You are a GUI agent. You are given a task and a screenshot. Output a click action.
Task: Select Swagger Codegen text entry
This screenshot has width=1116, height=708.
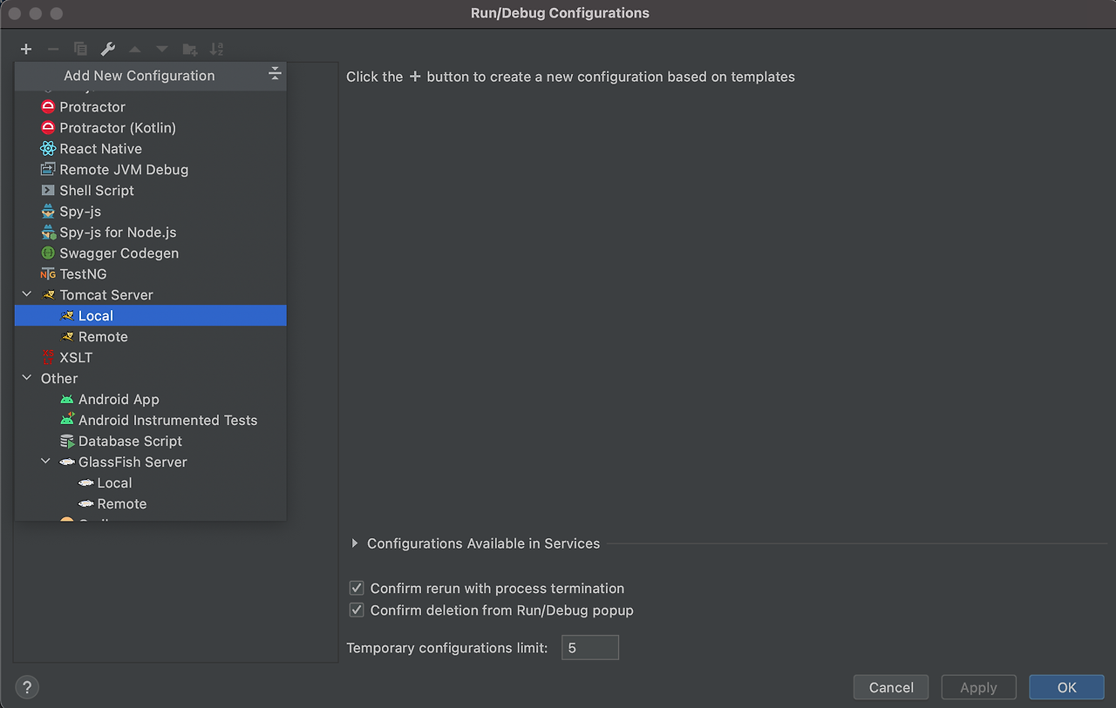pyautogui.click(x=119, y=253)
